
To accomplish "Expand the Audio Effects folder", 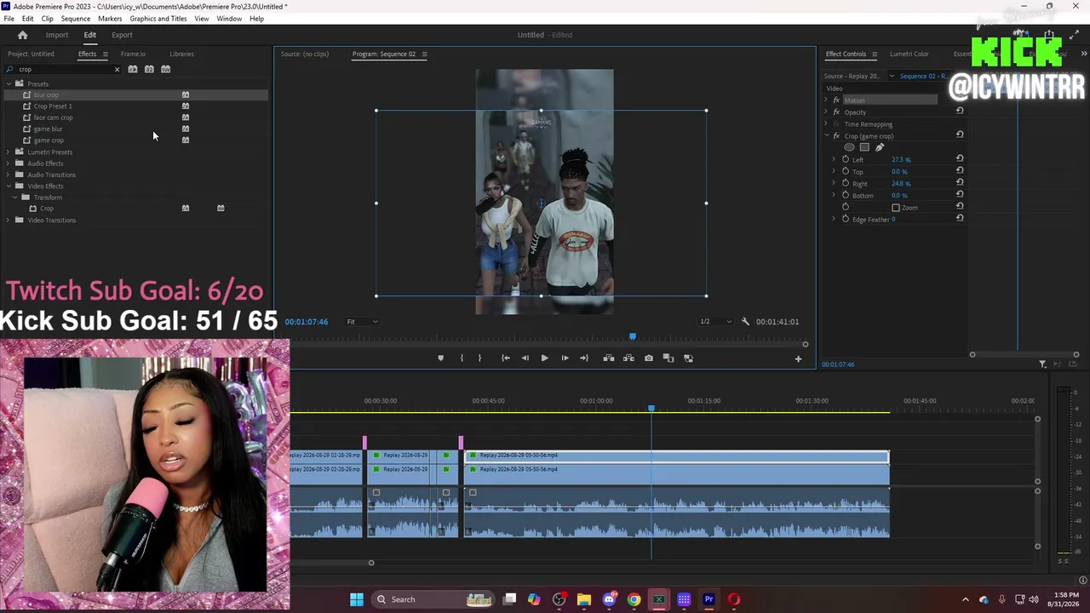I will pyautogui.click(x=9, y=163).
